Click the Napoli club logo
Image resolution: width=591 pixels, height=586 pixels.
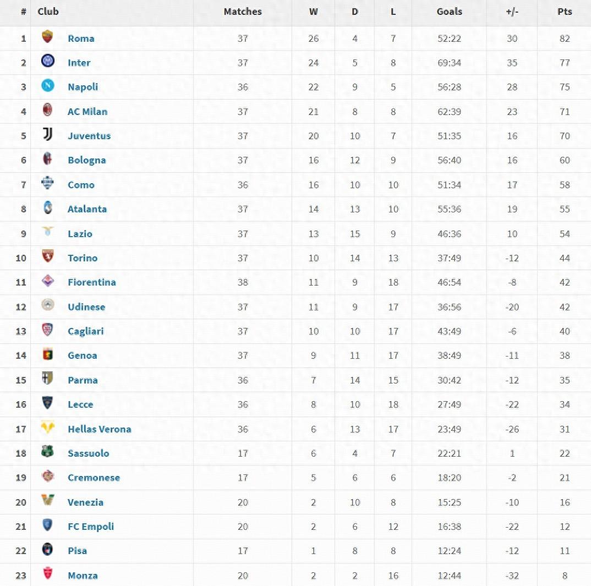pyautogui.click(x=48, y=86)
